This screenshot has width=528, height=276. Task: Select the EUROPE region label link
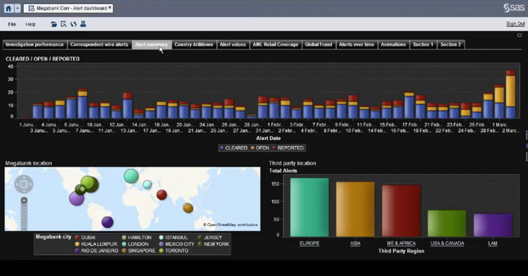(x=309, y=244)
